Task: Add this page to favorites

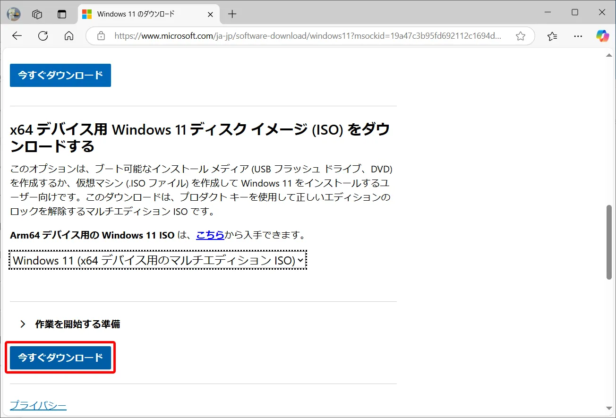Action: pyautogui.click(x=521, y=36)
